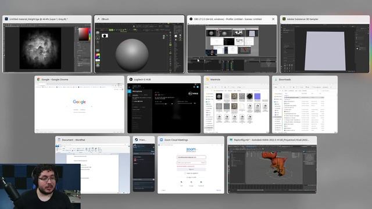The image size is (372, 209).
Task: Select the ZBrush window thumbnail
Action: coord(139,44)
